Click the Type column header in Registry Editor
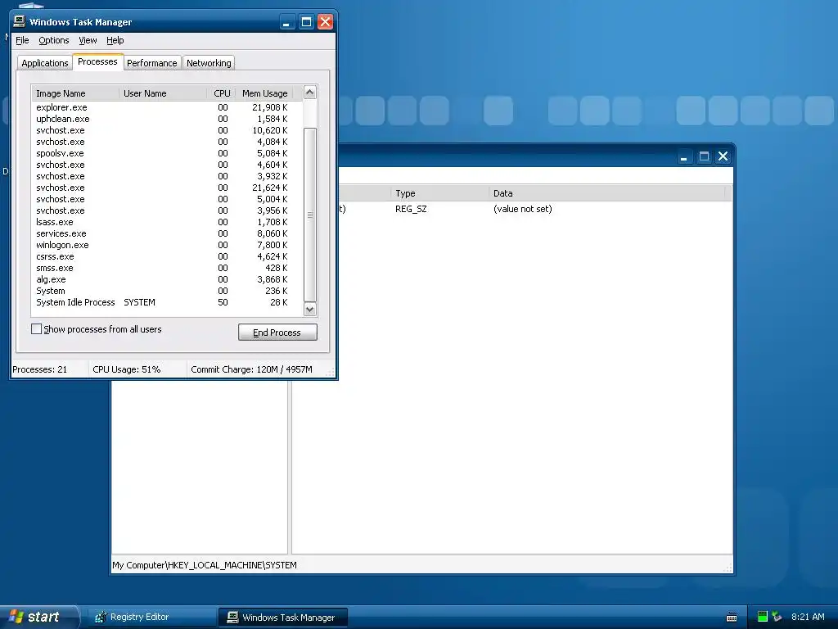The width and height of the screenshot is (838, 629). 439,193
